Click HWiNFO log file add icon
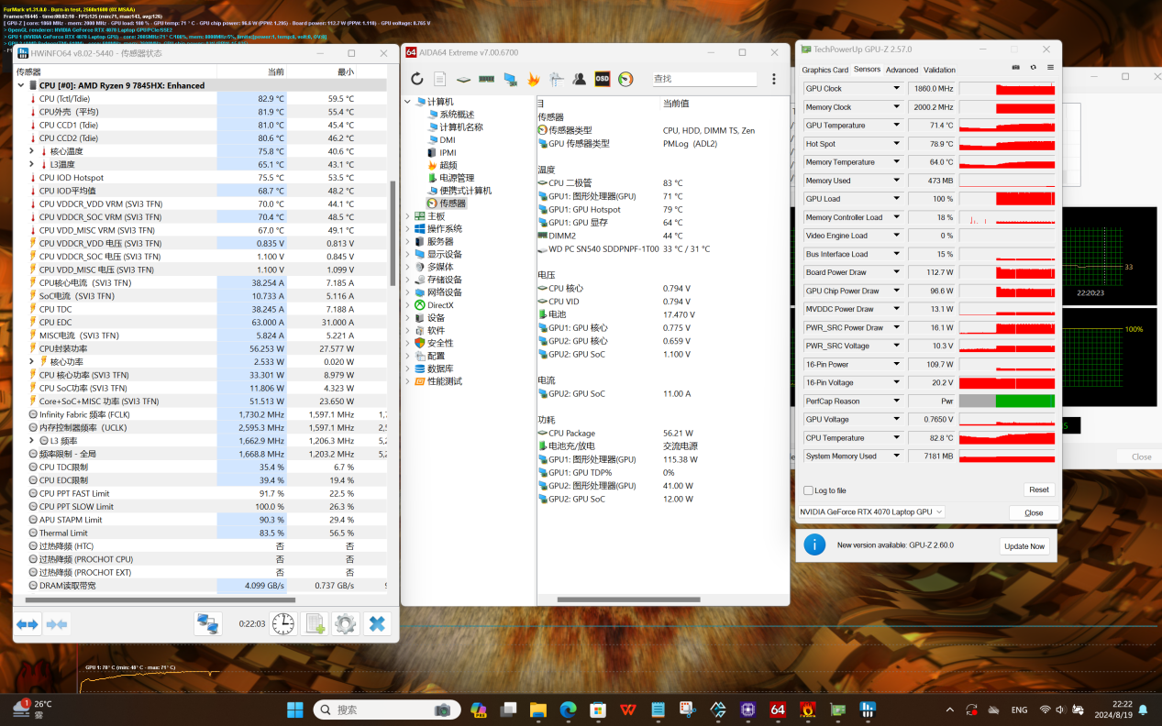 tap(315, 624)
